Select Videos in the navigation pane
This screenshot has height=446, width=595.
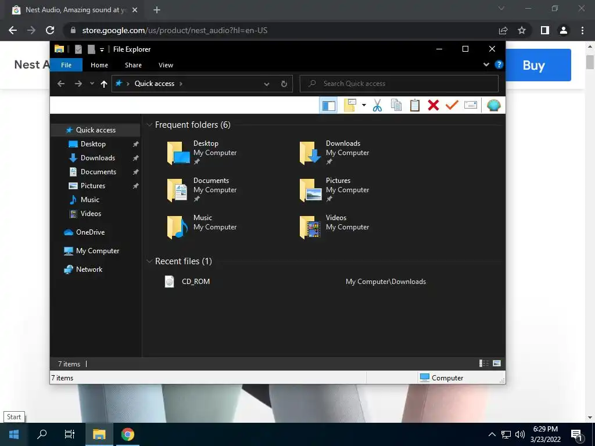click(x=91, y=214)
